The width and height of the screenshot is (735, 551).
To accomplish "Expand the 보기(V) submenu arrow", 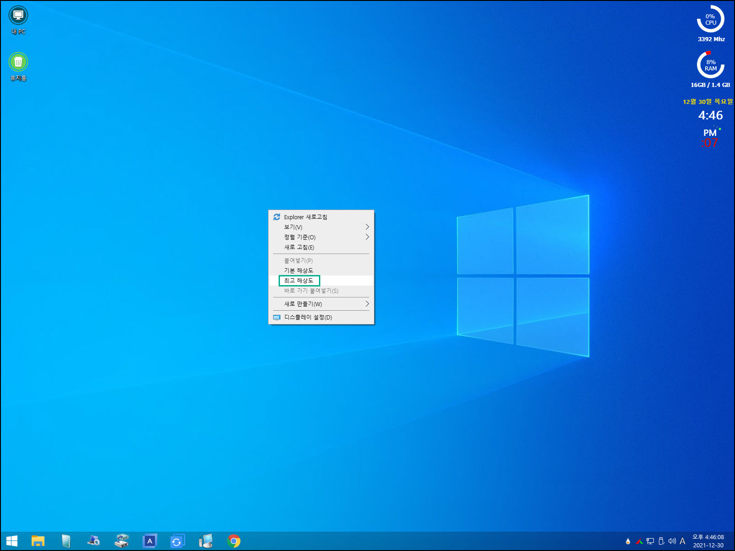I will [367, 227].
